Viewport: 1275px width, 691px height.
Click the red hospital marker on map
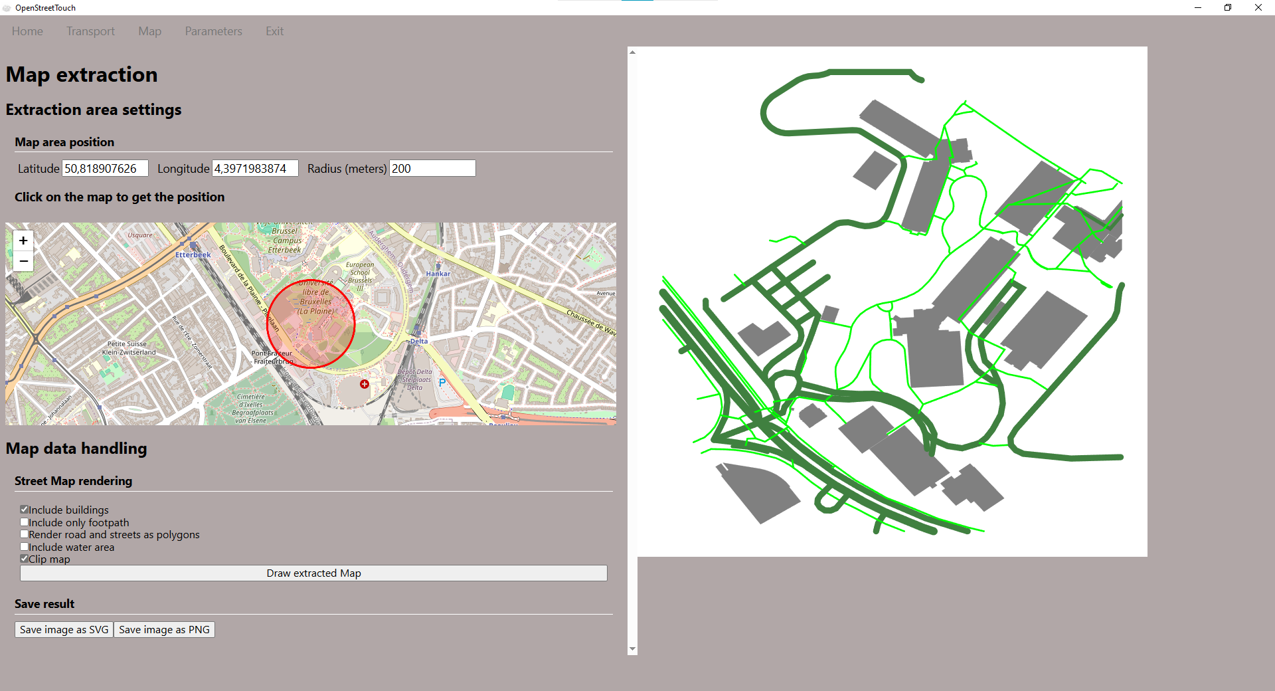[x=365, y=384]
